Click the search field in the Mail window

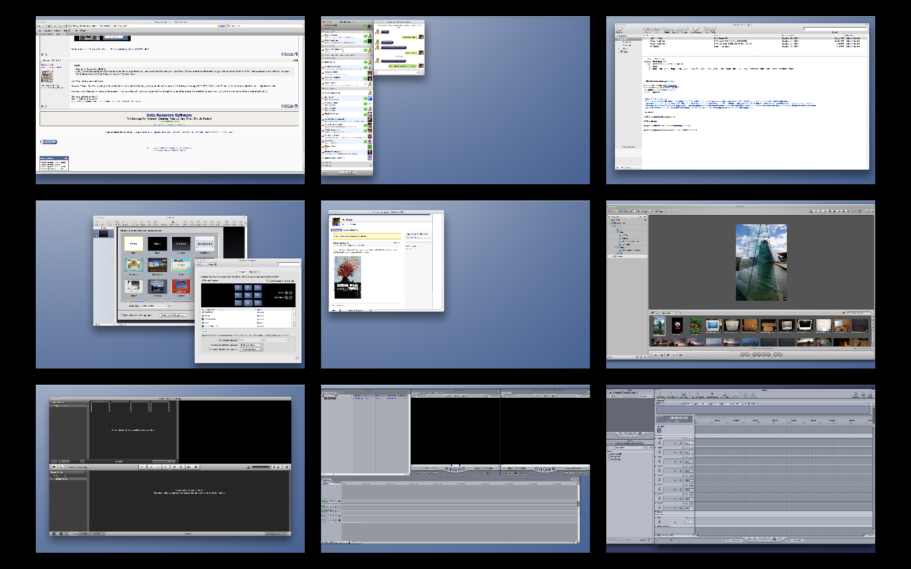point(835,29)
